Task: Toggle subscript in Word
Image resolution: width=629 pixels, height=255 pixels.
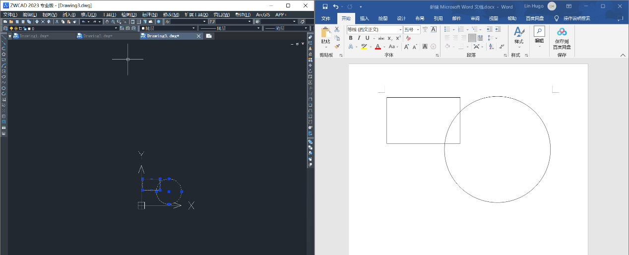Action: click(390, 38)
